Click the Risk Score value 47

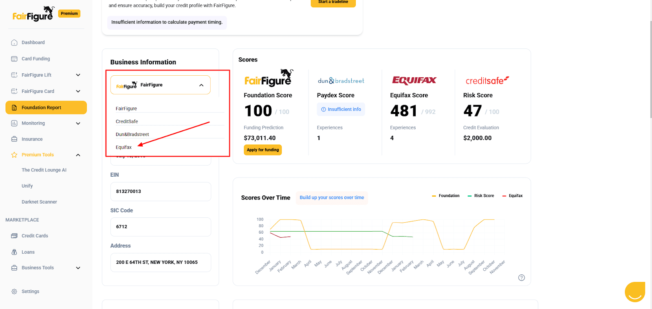pyautogui.click(x=473, y=111)
